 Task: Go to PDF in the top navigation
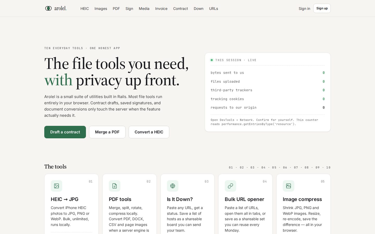point(116,9)
